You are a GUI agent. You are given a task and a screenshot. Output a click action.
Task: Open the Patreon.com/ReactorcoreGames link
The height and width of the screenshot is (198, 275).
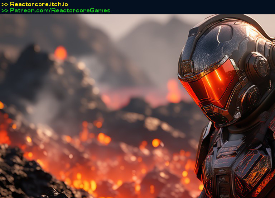pyautogui.click(x=60, y=10)
